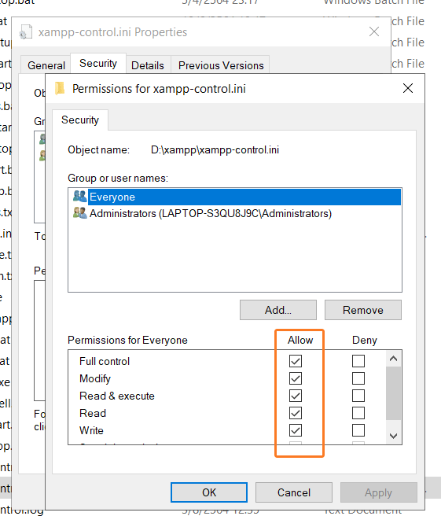Image resolution: width=441 pixels, height=516 pixels.
Task: Toggle Allow checkbox for Write
Action: pos(296,430)
